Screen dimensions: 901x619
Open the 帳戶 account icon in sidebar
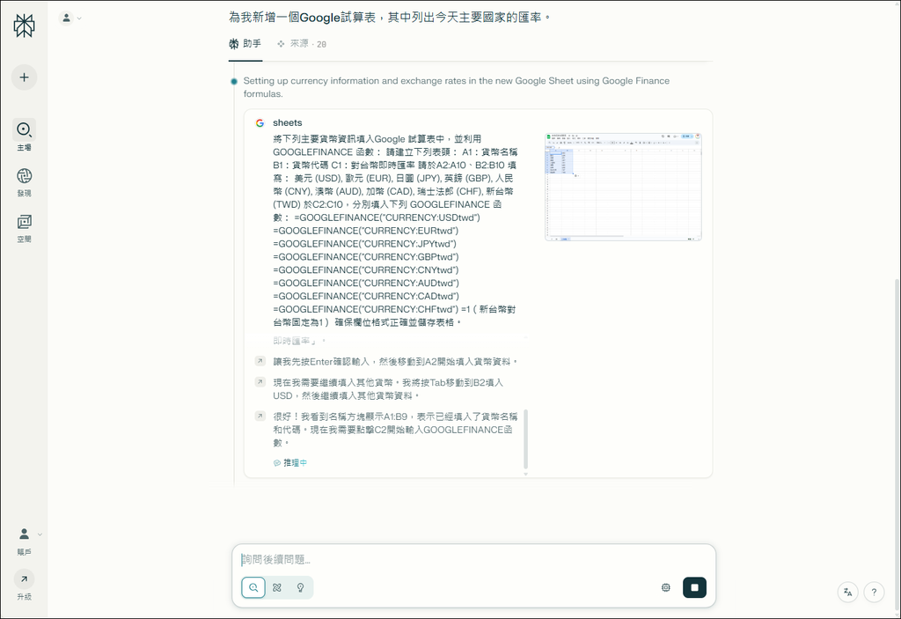pyautogui.click(x=24, y=534)
